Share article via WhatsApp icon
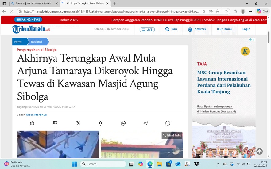The width and height of the screenshot is (271, 169). tap(123, 123)
